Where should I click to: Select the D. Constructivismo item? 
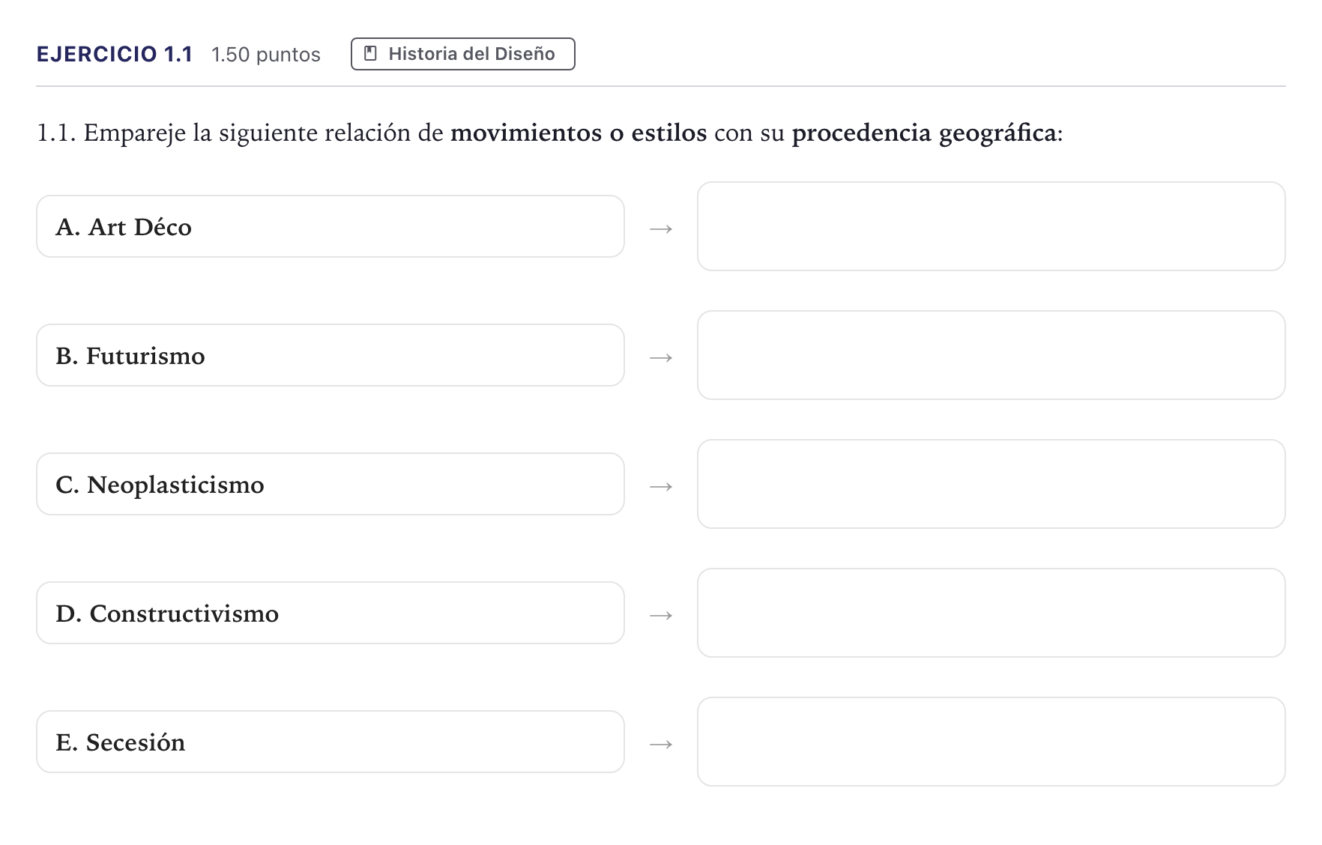tap(330, 613)
